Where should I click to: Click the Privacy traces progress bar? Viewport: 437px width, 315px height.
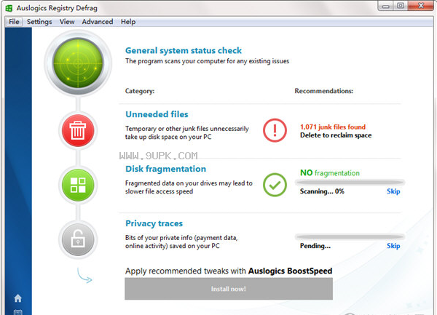coord(350,237)
